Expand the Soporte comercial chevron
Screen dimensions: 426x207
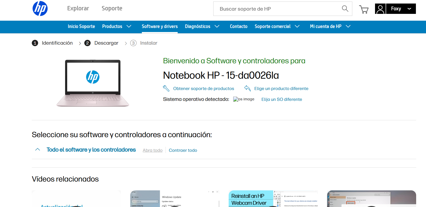pyautogui.click(x=297, y=26)
